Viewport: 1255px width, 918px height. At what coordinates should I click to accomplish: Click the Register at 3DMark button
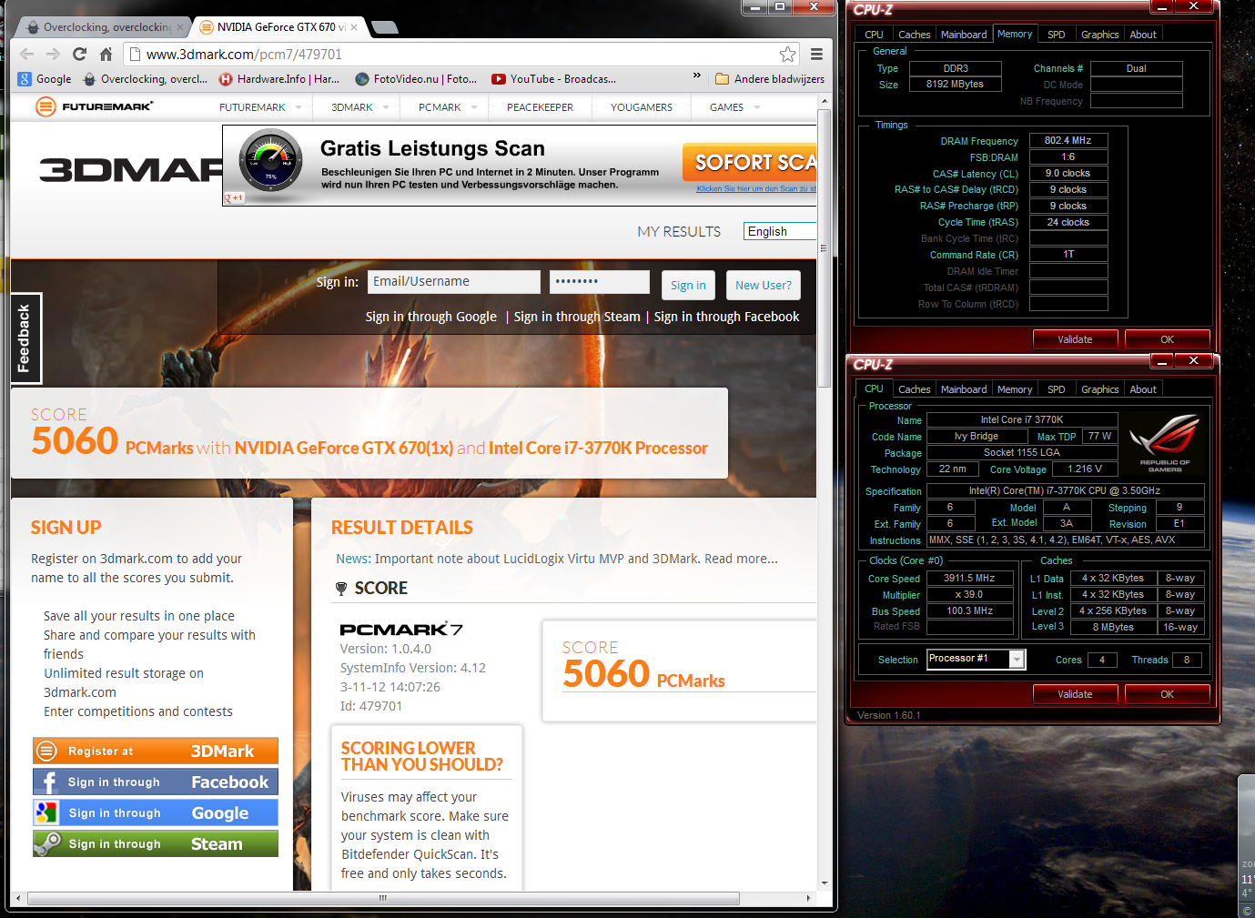click(x=156, y=752)
